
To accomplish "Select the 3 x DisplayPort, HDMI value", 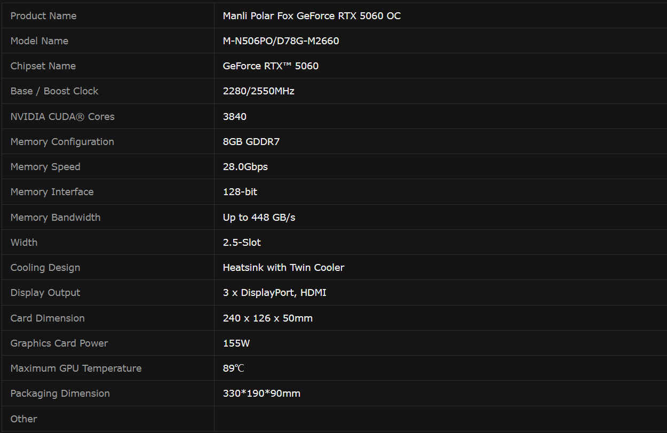I will tap(274, 293).
